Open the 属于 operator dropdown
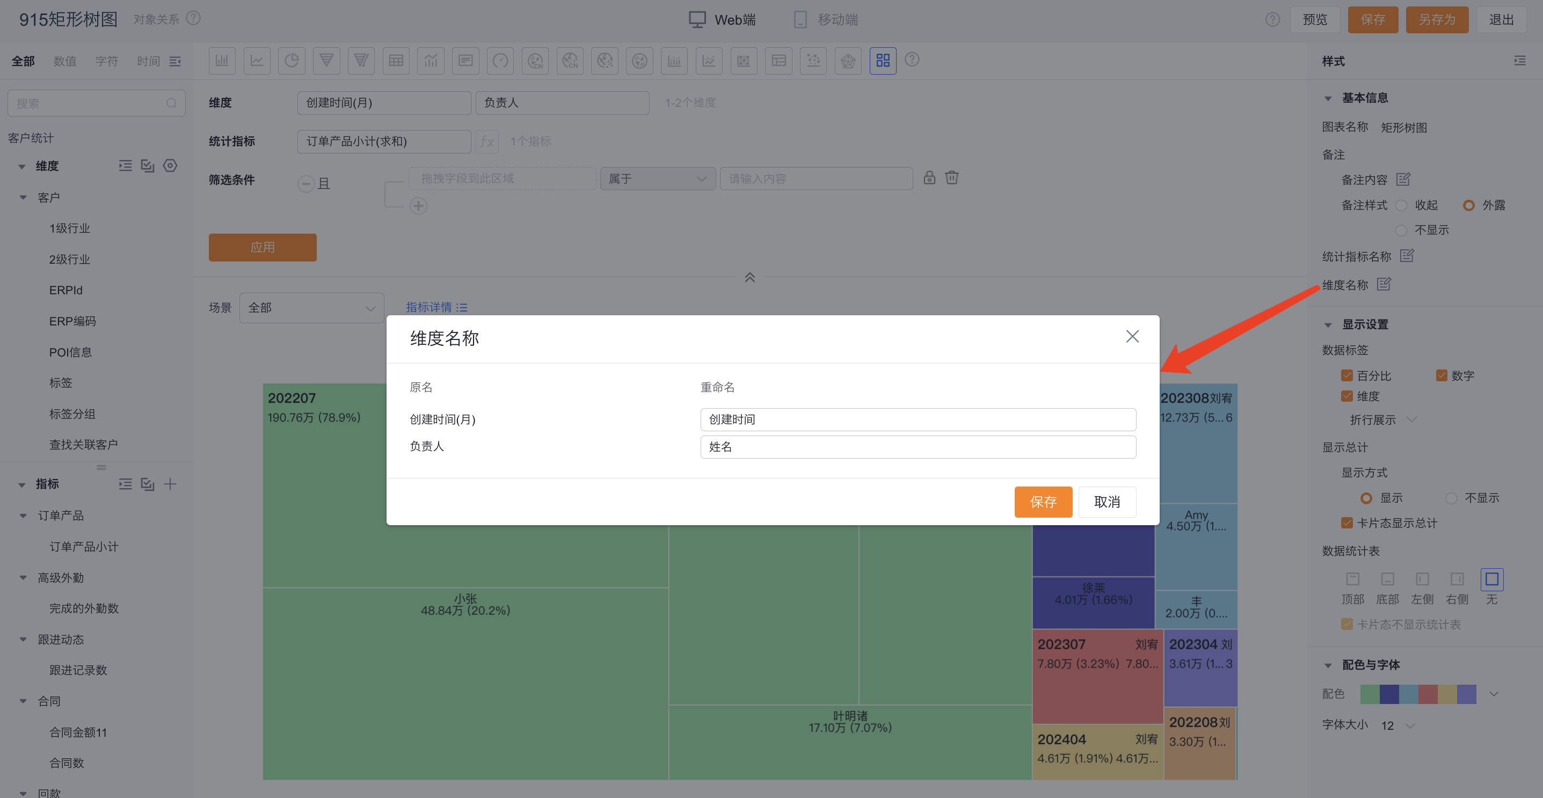The height and width of the screenshot is (798, 1543). click(x=657, y=178)
